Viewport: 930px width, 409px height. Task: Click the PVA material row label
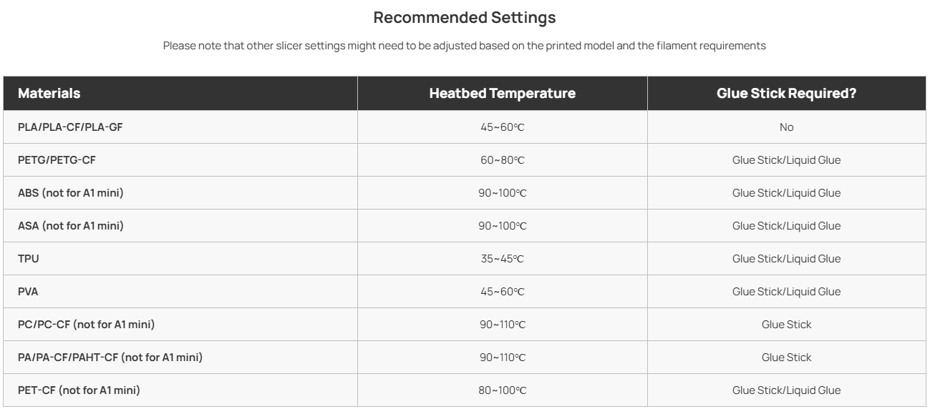click(29, 292)
